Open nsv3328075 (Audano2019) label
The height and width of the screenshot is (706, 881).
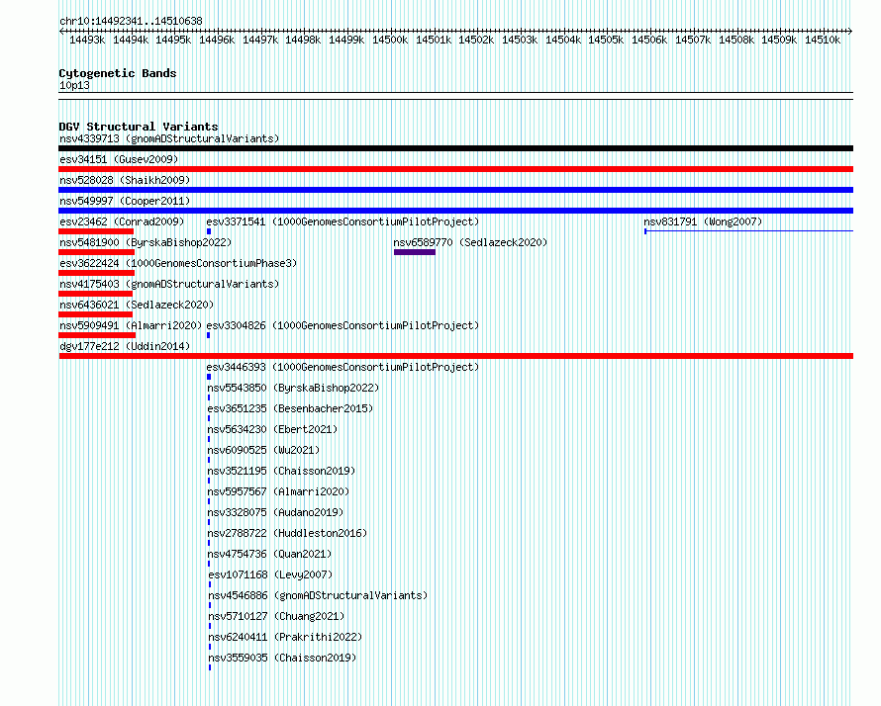(275, 512)
